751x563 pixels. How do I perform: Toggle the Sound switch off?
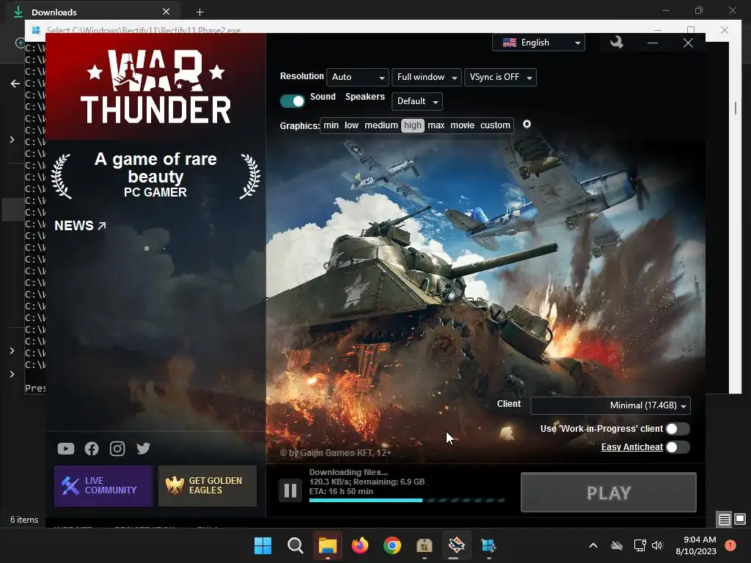click(292, 101)
